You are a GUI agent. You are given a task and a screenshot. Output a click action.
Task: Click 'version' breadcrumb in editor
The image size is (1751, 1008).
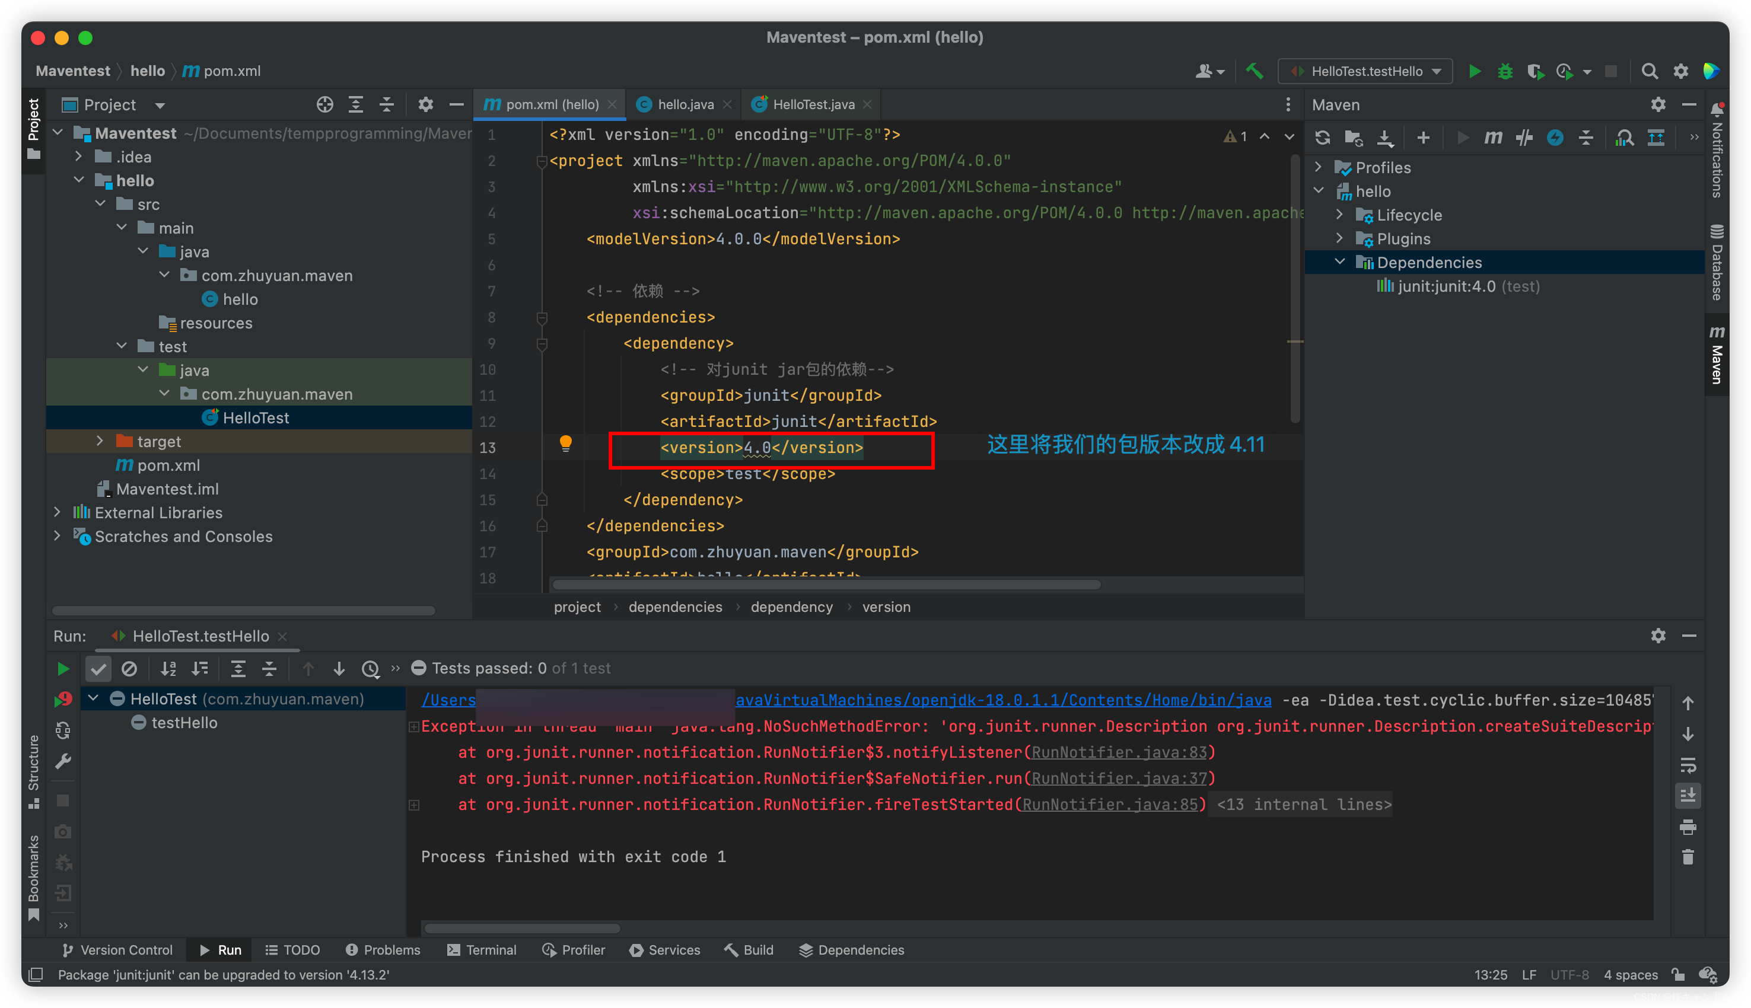[886, 607]
